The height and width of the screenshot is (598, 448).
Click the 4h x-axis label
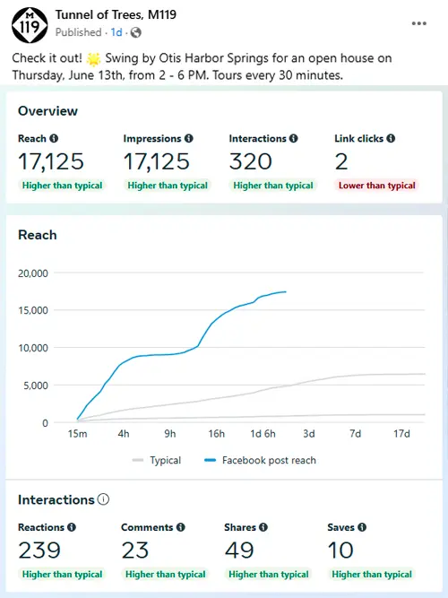click(x=124, y=434)
